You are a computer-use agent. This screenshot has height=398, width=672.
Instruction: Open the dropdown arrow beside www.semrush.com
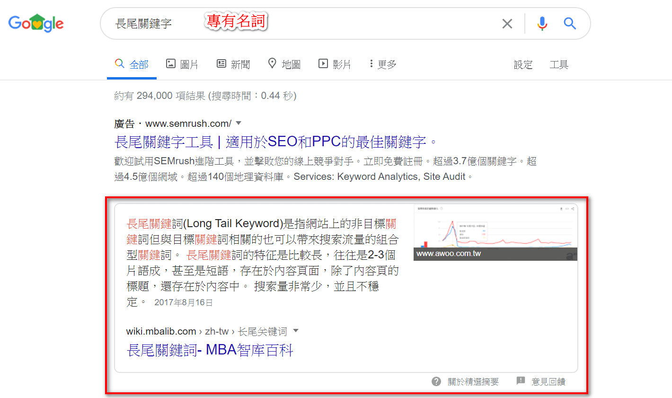click(x=239, y=123)
